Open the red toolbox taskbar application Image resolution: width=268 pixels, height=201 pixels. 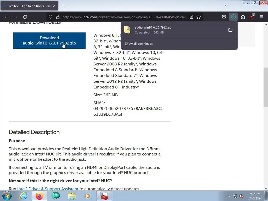pos(104,196)
